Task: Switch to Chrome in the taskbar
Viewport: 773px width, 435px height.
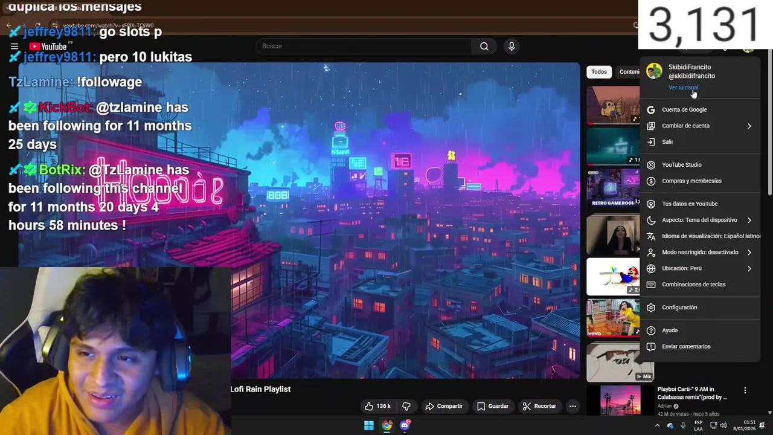Action: click(387, 425)
